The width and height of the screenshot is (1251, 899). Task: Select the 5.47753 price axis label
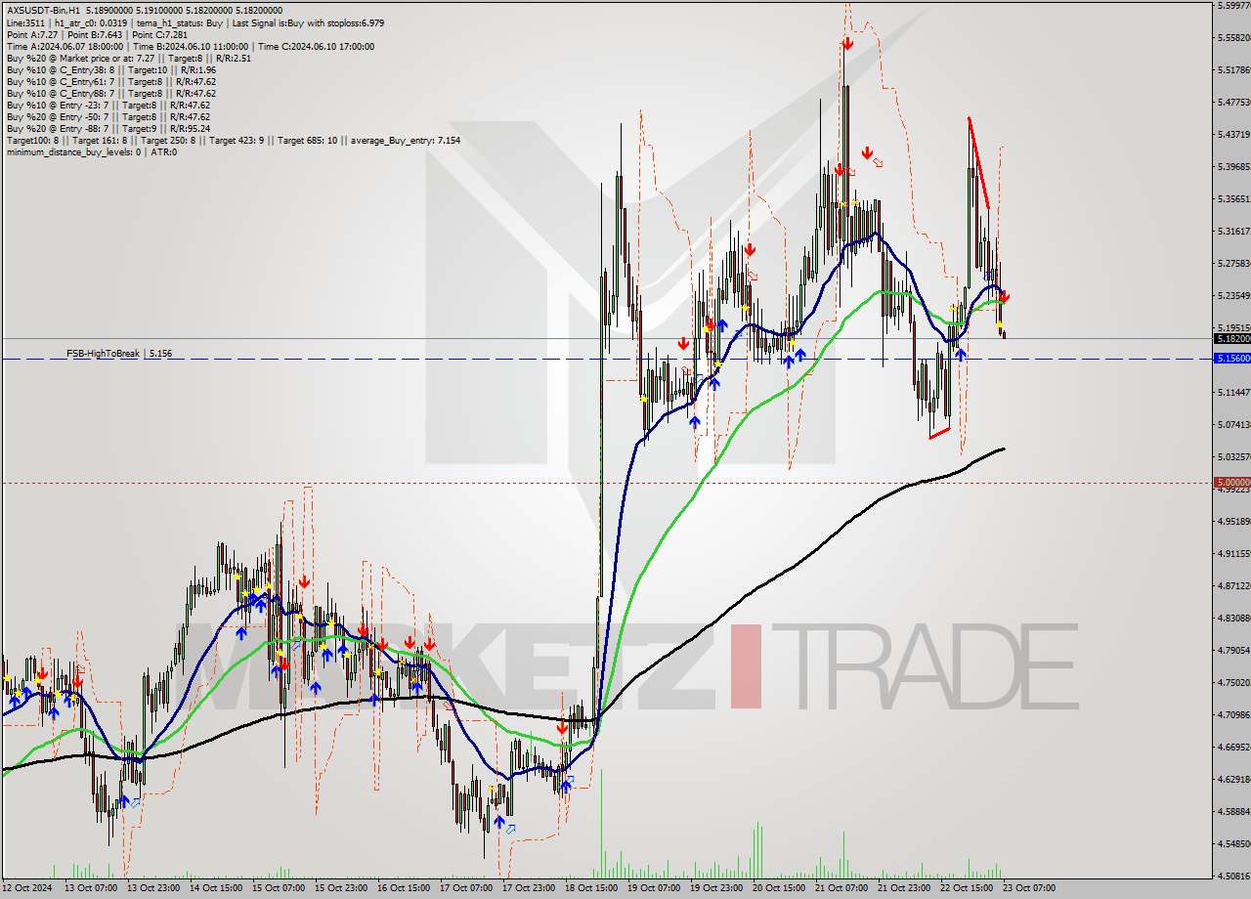pos(1233,102)
